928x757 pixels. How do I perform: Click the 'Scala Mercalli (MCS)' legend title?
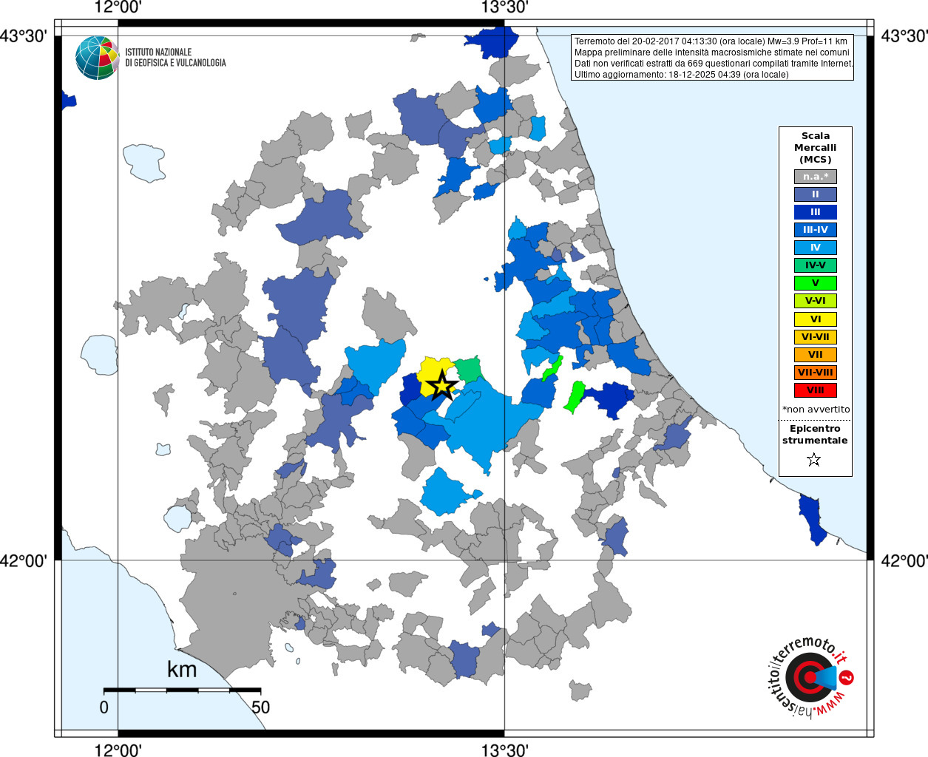coord(816,147)
